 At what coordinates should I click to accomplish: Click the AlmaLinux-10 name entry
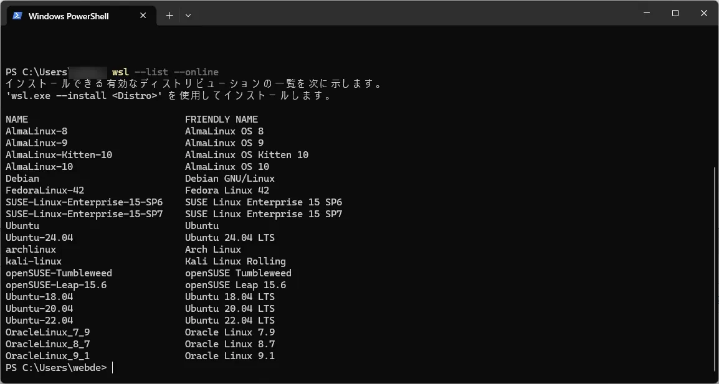pos(39,167)
